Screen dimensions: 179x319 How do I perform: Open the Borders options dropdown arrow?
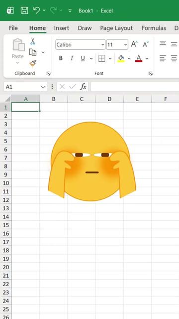(110, 59)
